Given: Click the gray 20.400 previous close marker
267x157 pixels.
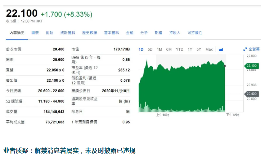Looking at the screenshot, I should [251, 94].
